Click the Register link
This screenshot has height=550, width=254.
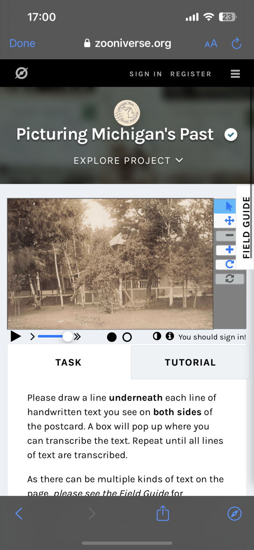[191, 74]
